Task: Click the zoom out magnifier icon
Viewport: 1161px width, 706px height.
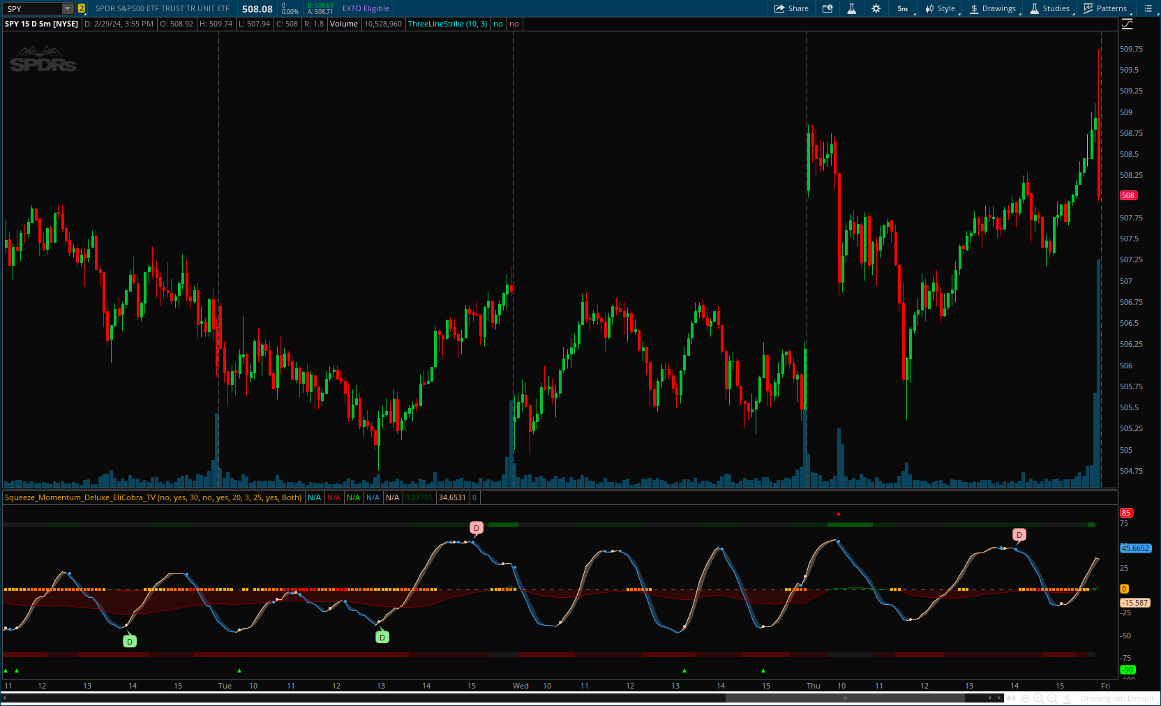Action: pos(1052,698)
